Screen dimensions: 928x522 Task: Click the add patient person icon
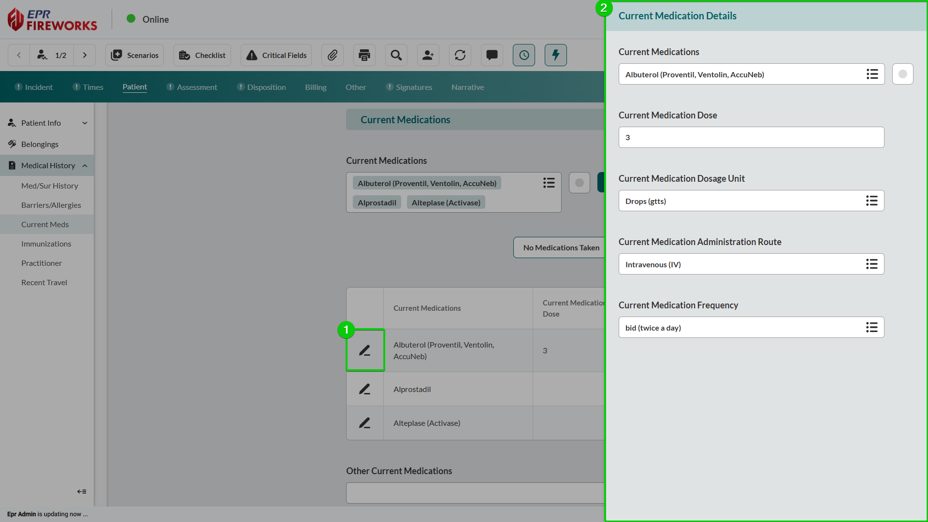428,55
